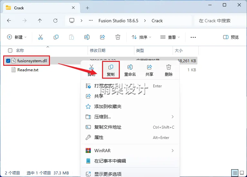
Task: Toggle the 预览 preview pane
Action: [x=231, y=37]
